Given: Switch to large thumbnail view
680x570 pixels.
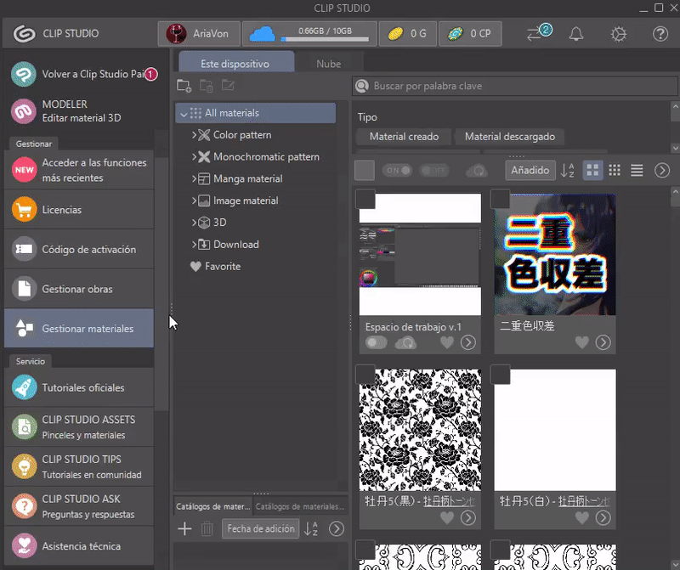Looking at the screenshot, I should pos(592,170).
